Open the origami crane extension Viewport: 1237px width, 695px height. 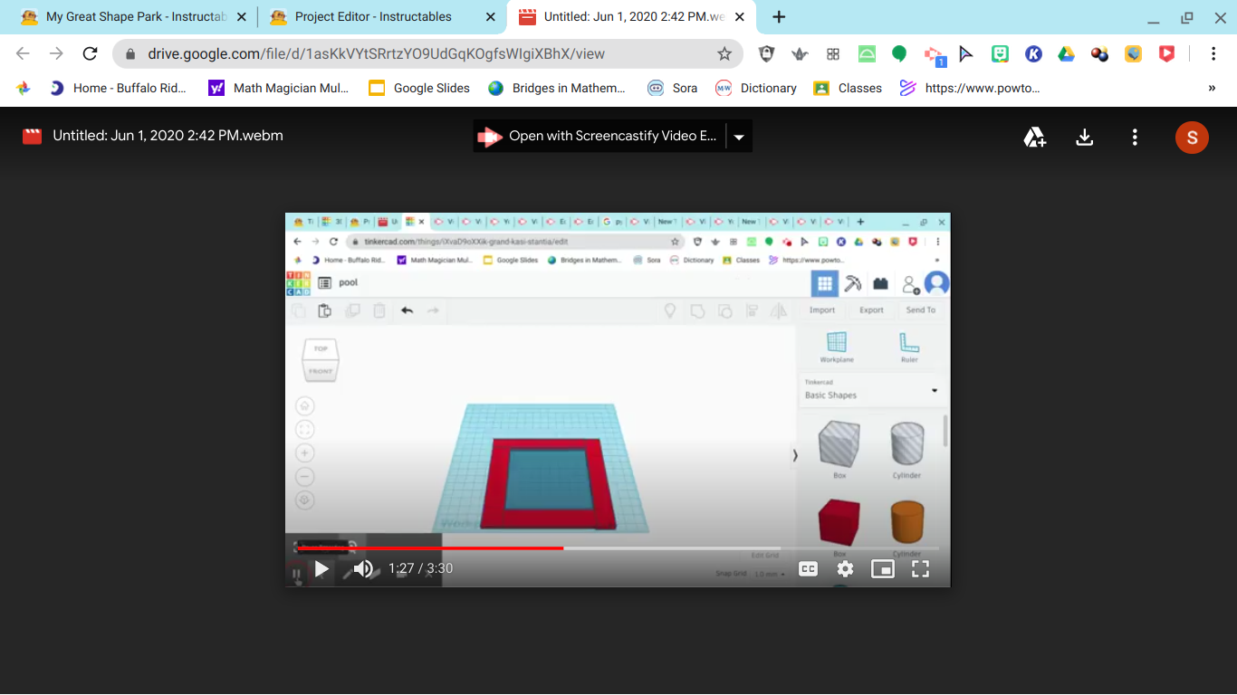pos(800,53)
